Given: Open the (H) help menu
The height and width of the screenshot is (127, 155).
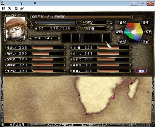Looking at the screenshot, I should [22, 9].
